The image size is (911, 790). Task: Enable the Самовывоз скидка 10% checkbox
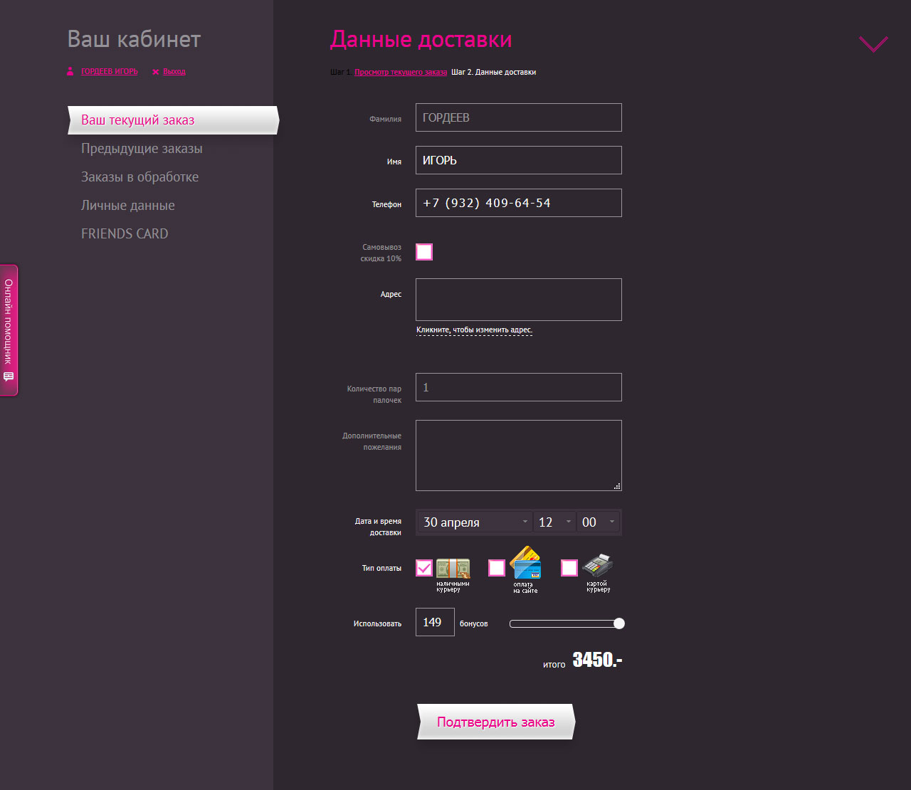tap(424, 252)
